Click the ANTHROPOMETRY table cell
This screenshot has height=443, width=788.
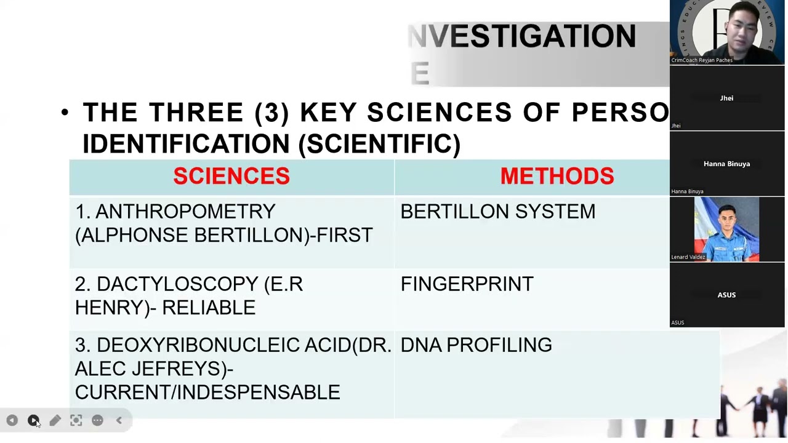(x=231, y=231)
